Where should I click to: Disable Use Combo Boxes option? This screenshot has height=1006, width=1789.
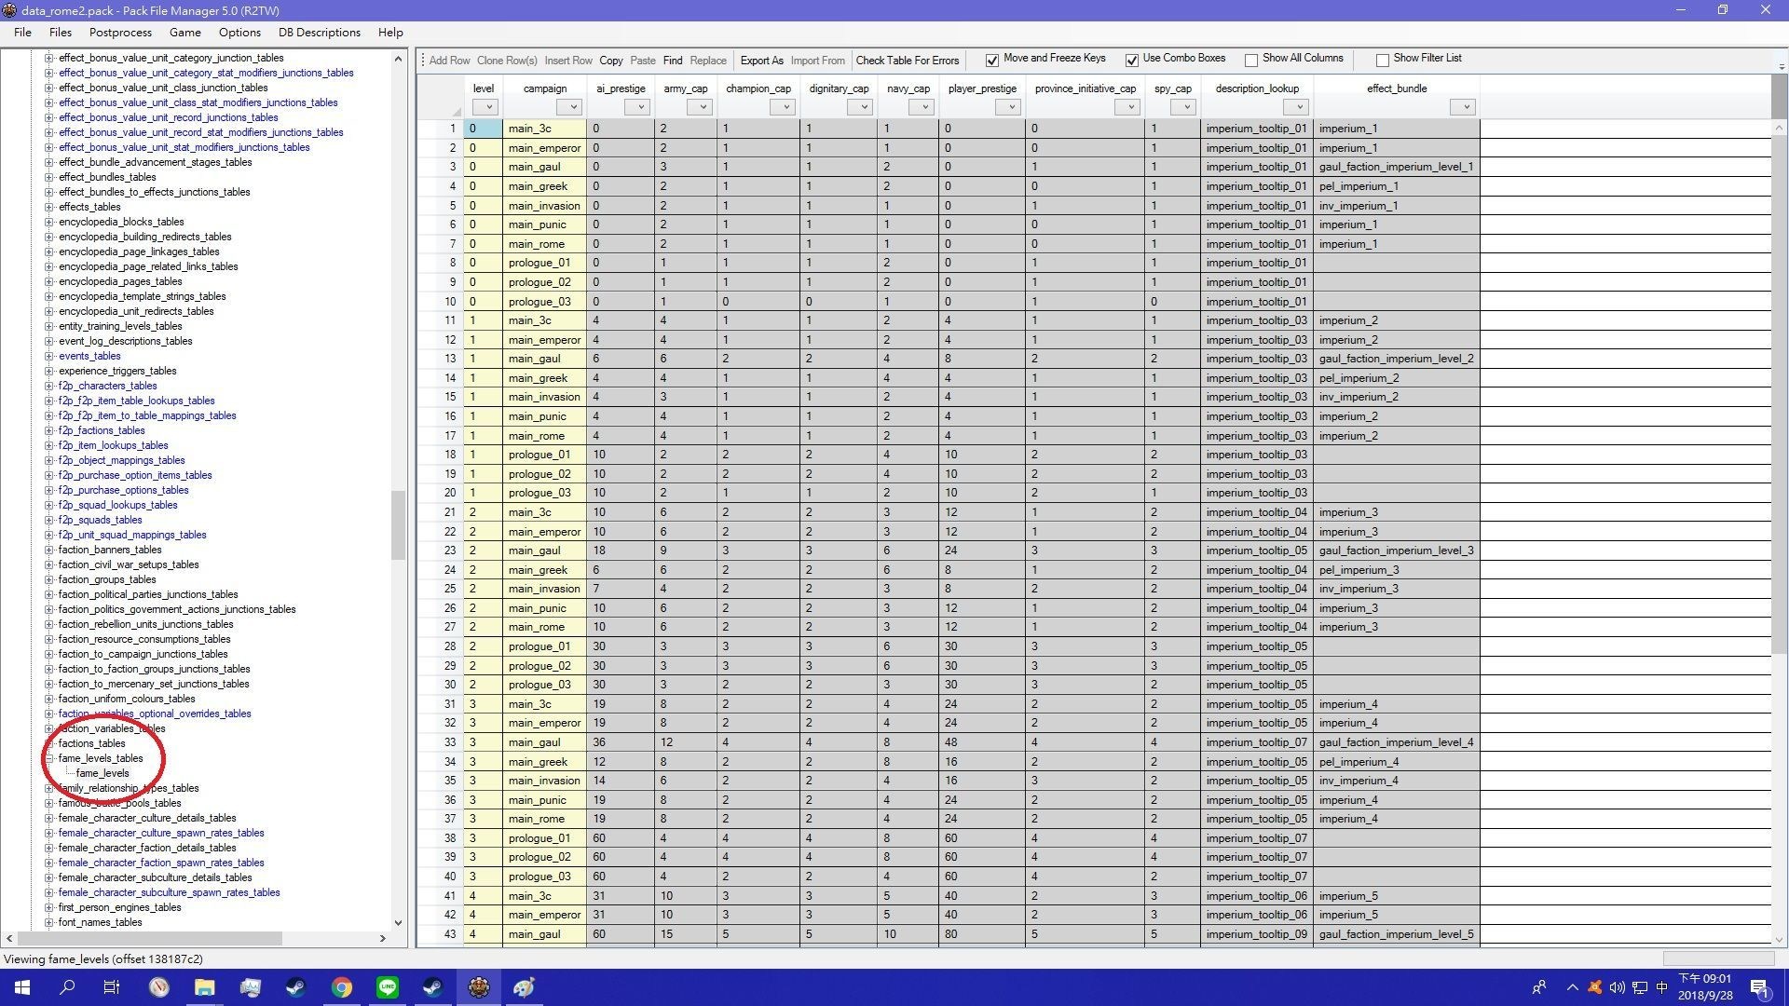[x=1132, y=61]
